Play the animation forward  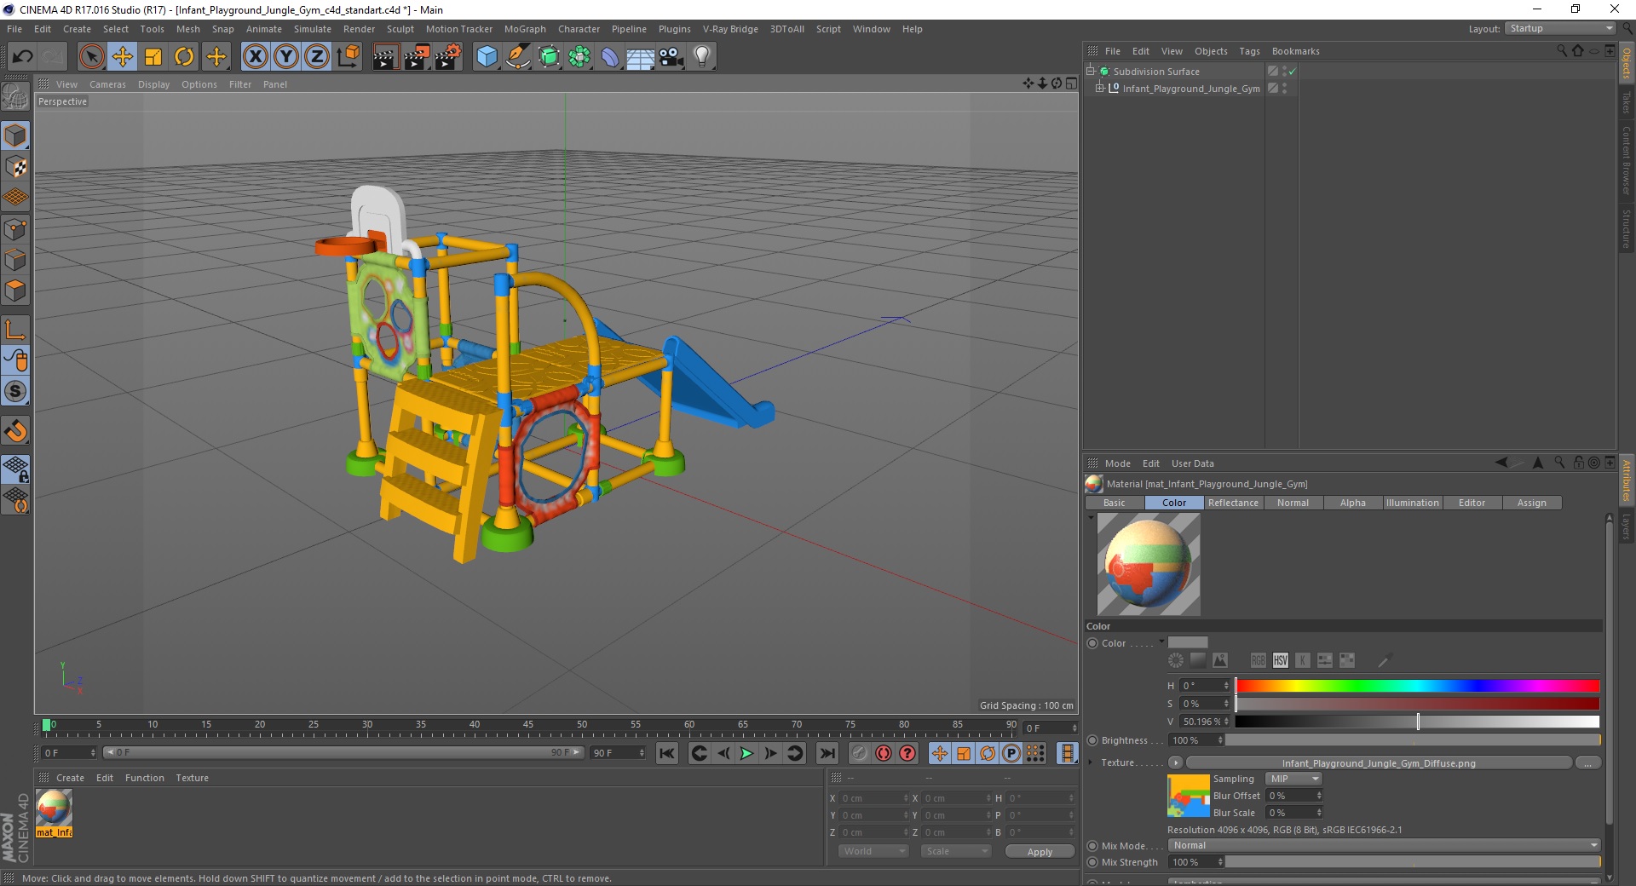[746, 753]
